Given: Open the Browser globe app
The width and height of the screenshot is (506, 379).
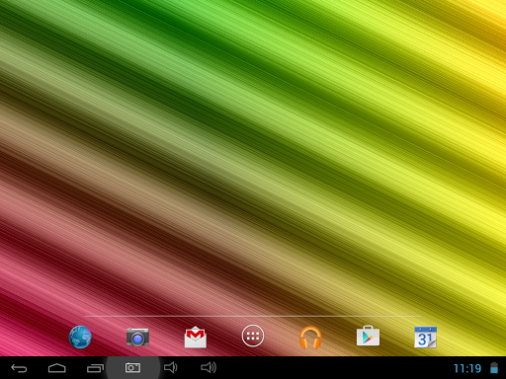Looking at the screenshot, I should [80, 337].
